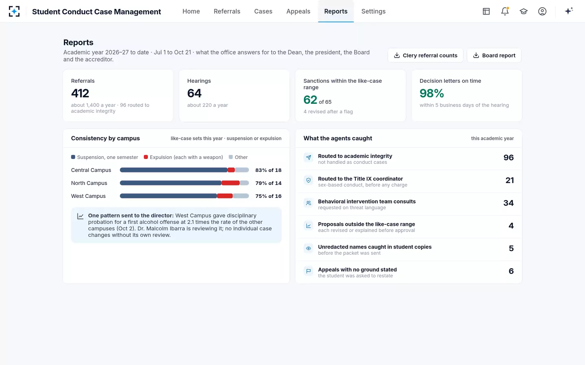
Task: Click the flag icon for appeals row
Action: [308, 271]
